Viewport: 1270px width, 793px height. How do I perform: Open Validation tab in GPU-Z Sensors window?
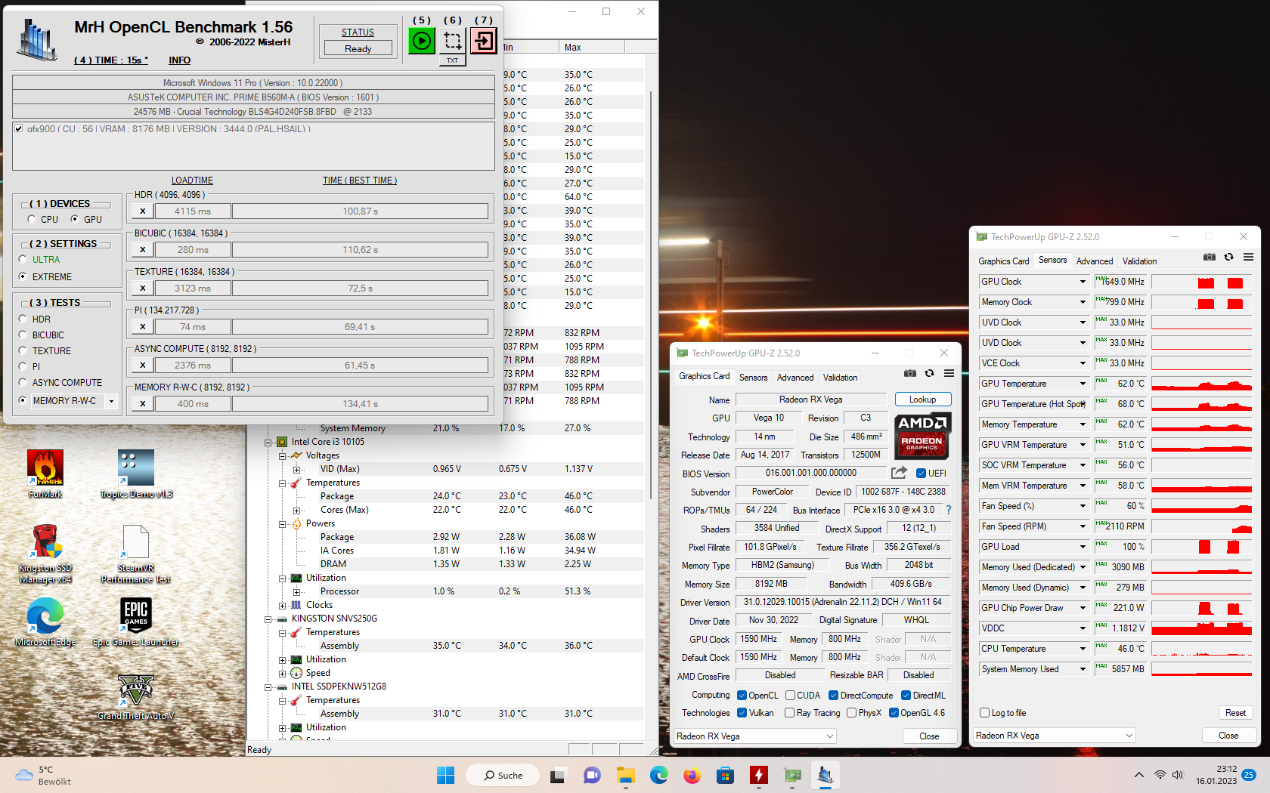click(1139, 261)
